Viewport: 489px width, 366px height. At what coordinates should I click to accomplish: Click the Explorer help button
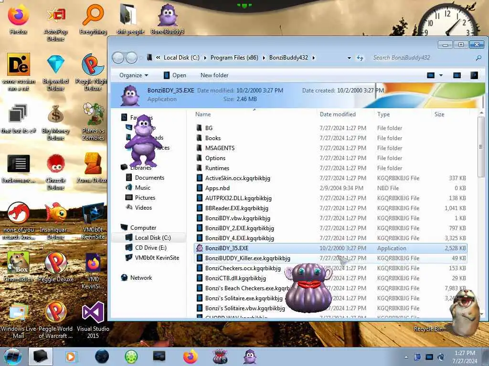[x=474, y=75]
